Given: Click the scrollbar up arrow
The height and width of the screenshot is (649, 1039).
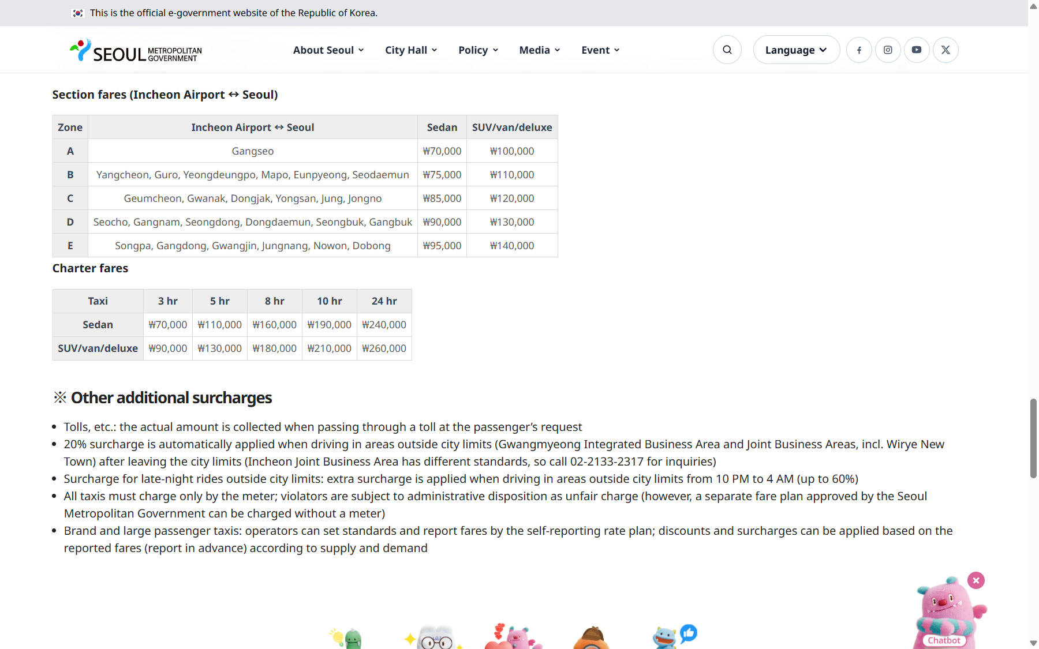Looking at the screenshot, I should click(1033, 6).
